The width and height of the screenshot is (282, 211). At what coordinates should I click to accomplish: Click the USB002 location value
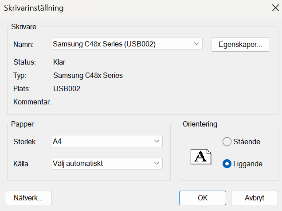(x=67, y=88)
